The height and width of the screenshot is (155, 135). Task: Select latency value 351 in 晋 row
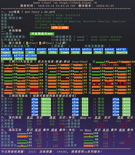(x=115, y=65)
